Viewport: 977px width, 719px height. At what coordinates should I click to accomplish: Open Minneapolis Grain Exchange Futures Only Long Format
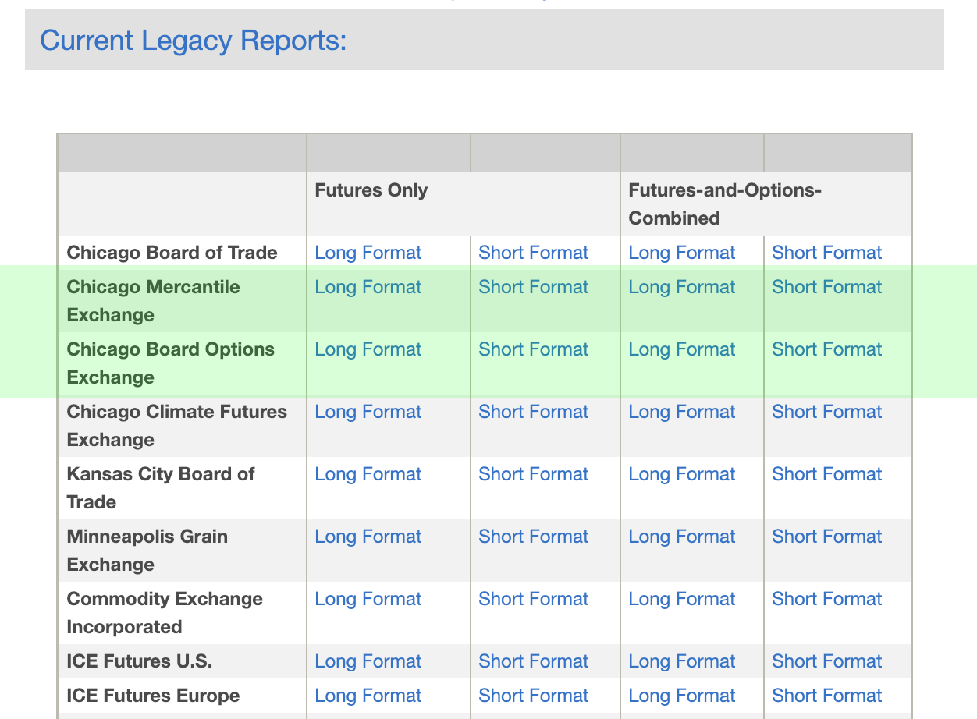coord(368,537)
